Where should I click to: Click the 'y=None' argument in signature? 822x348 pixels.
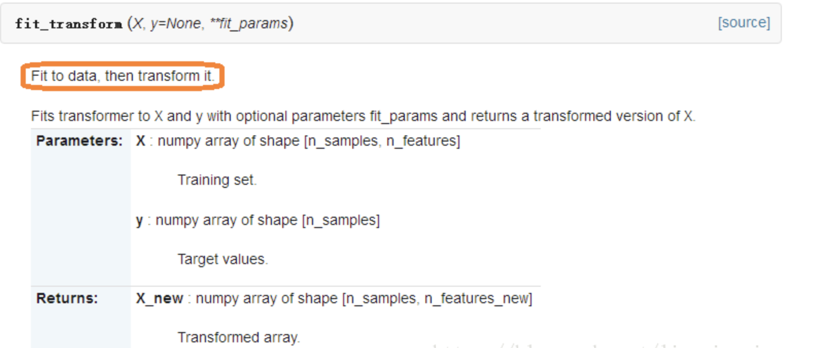pyautogui.click(x=176, y=24)
